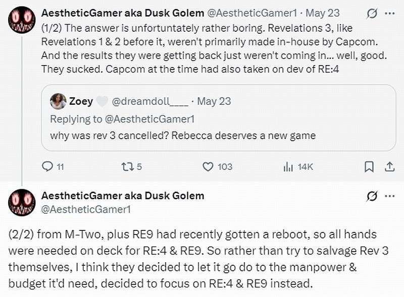Click AestheticGamer aka Dusk Golem name on second tweet
The width and height of the screenshot is (404, 297).
[123, 196]
